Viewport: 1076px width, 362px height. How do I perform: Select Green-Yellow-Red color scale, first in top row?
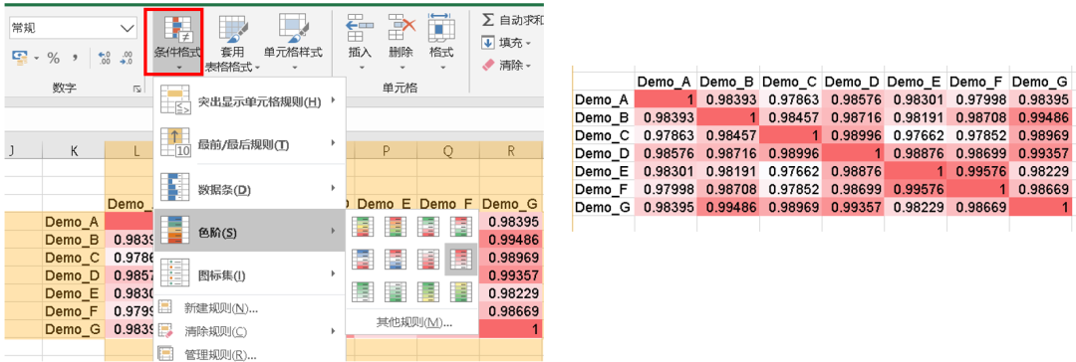(x=363, y=227)
